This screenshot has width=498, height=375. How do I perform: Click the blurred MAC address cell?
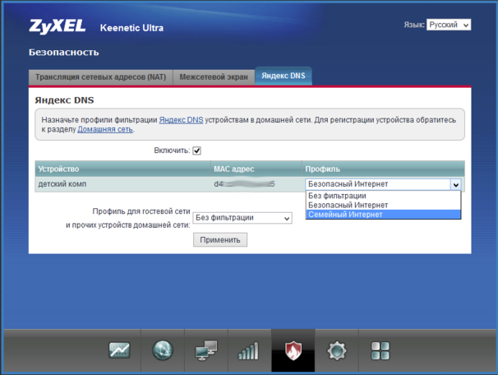[x=244, y=184]
